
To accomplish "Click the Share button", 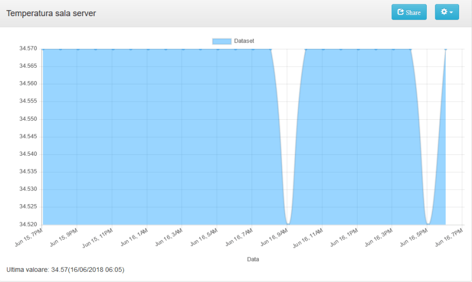I will coord(409,12).
